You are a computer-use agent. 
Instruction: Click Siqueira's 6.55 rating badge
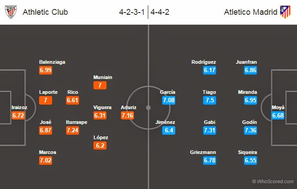(250, 160)
